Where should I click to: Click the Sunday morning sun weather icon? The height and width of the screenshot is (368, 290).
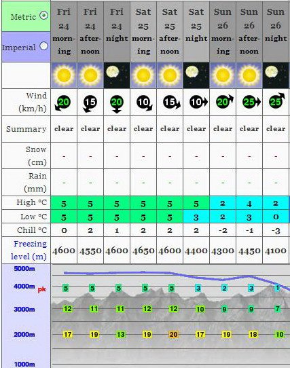(x=223, y=75)
